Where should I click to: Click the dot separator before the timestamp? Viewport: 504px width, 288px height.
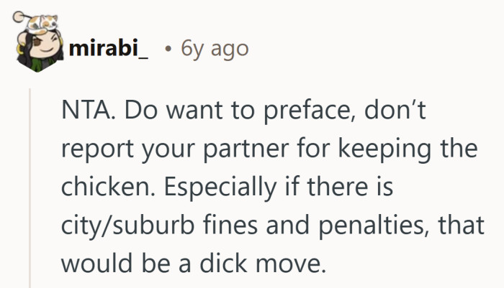point(166,49)
